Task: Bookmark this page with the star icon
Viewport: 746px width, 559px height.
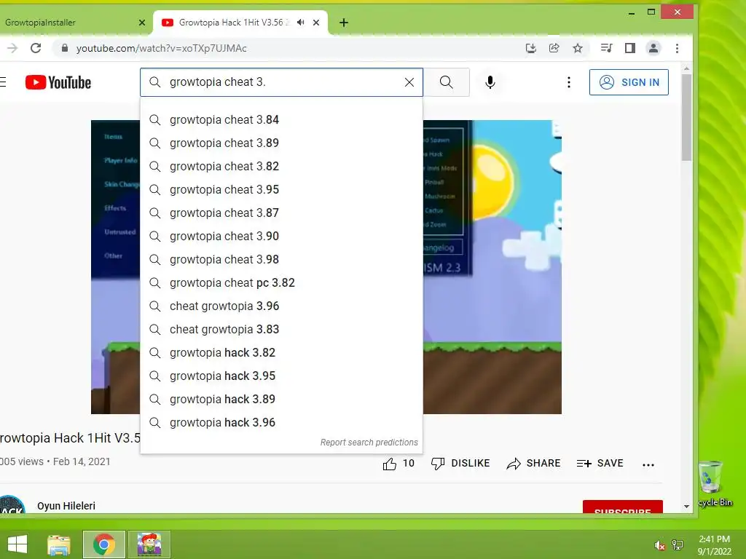Action: pos(578,48)
